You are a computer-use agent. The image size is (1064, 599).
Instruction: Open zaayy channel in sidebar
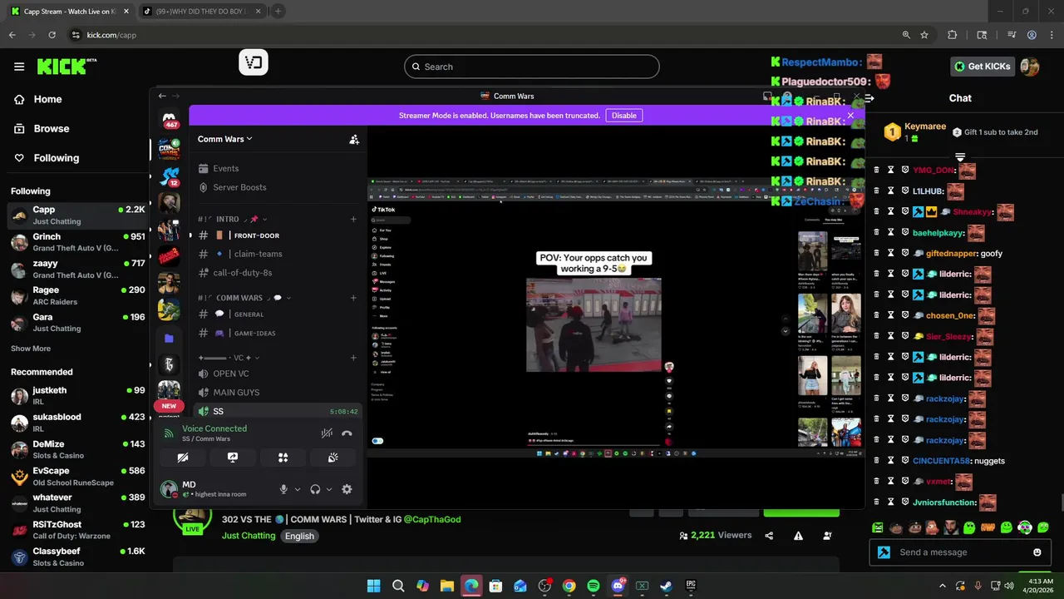click(x=77, y=269)
